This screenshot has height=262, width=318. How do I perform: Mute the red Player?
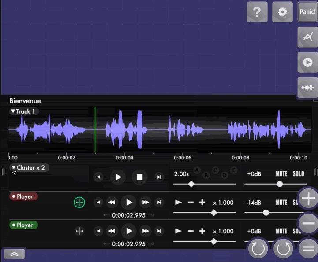[281, 203]
